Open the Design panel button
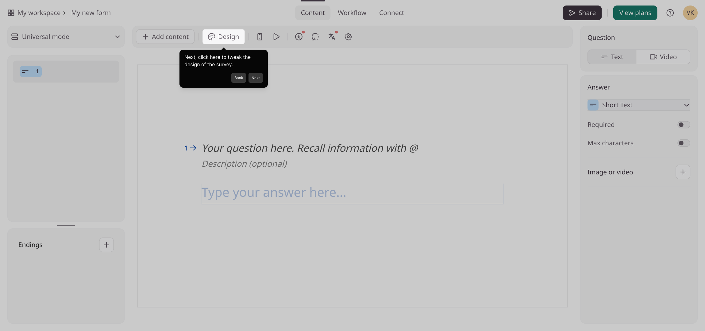This screenshot has height=331, width=705. [223, 37]
